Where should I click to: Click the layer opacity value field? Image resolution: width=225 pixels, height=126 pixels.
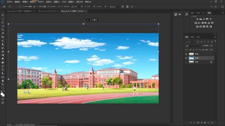click(x=212, y=46)
